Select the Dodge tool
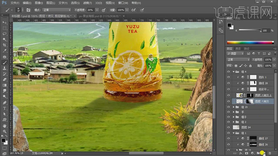This screenshot has width=278, height=156. [x=4, y=96]
